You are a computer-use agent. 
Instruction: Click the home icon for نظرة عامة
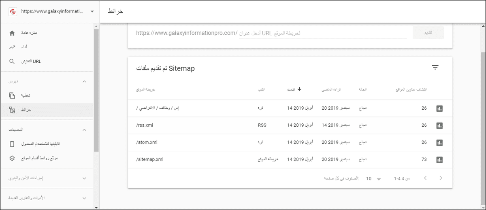click(12, 33)
